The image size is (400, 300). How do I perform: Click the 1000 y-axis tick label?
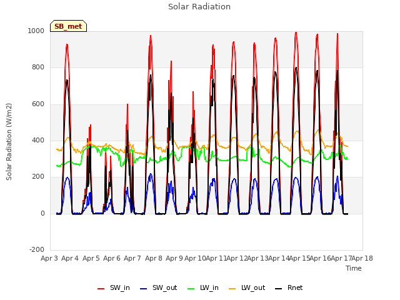coord(36,31)
